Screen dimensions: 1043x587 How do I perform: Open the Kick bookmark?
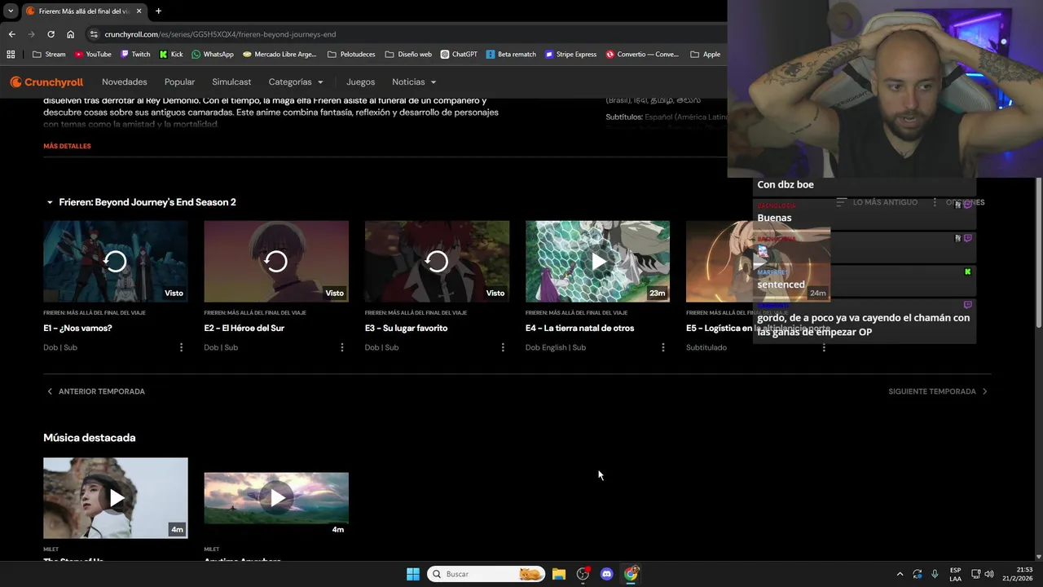[171, 55]
